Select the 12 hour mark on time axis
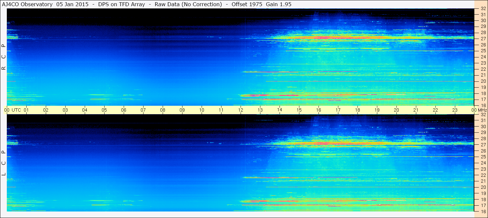 tap(241, 110)
